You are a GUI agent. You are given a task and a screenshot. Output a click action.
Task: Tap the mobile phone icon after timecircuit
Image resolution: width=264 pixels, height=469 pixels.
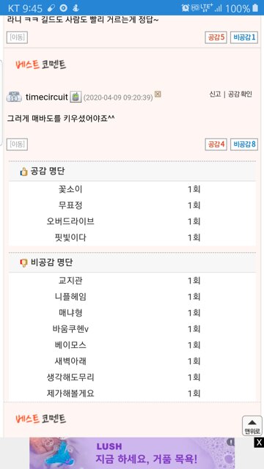click(76, 97)
